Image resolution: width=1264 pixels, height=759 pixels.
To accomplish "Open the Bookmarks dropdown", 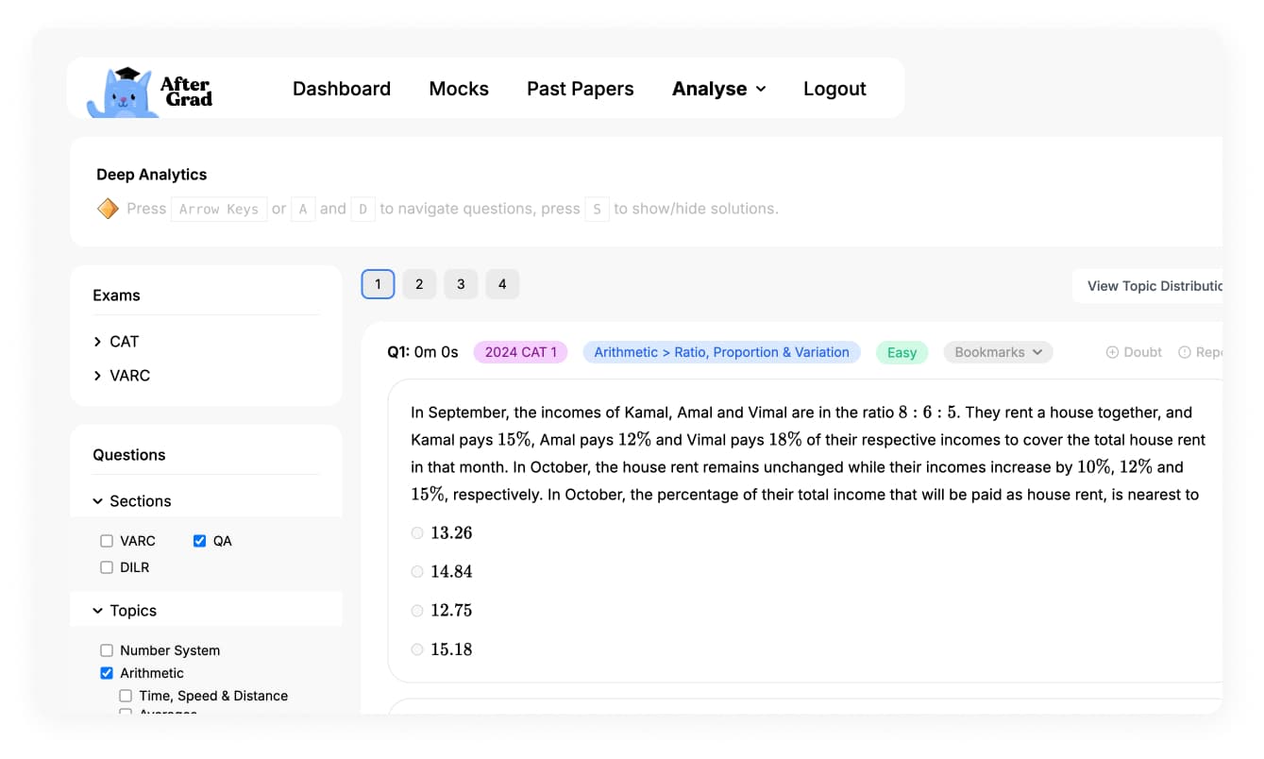I will coord(998,352).
